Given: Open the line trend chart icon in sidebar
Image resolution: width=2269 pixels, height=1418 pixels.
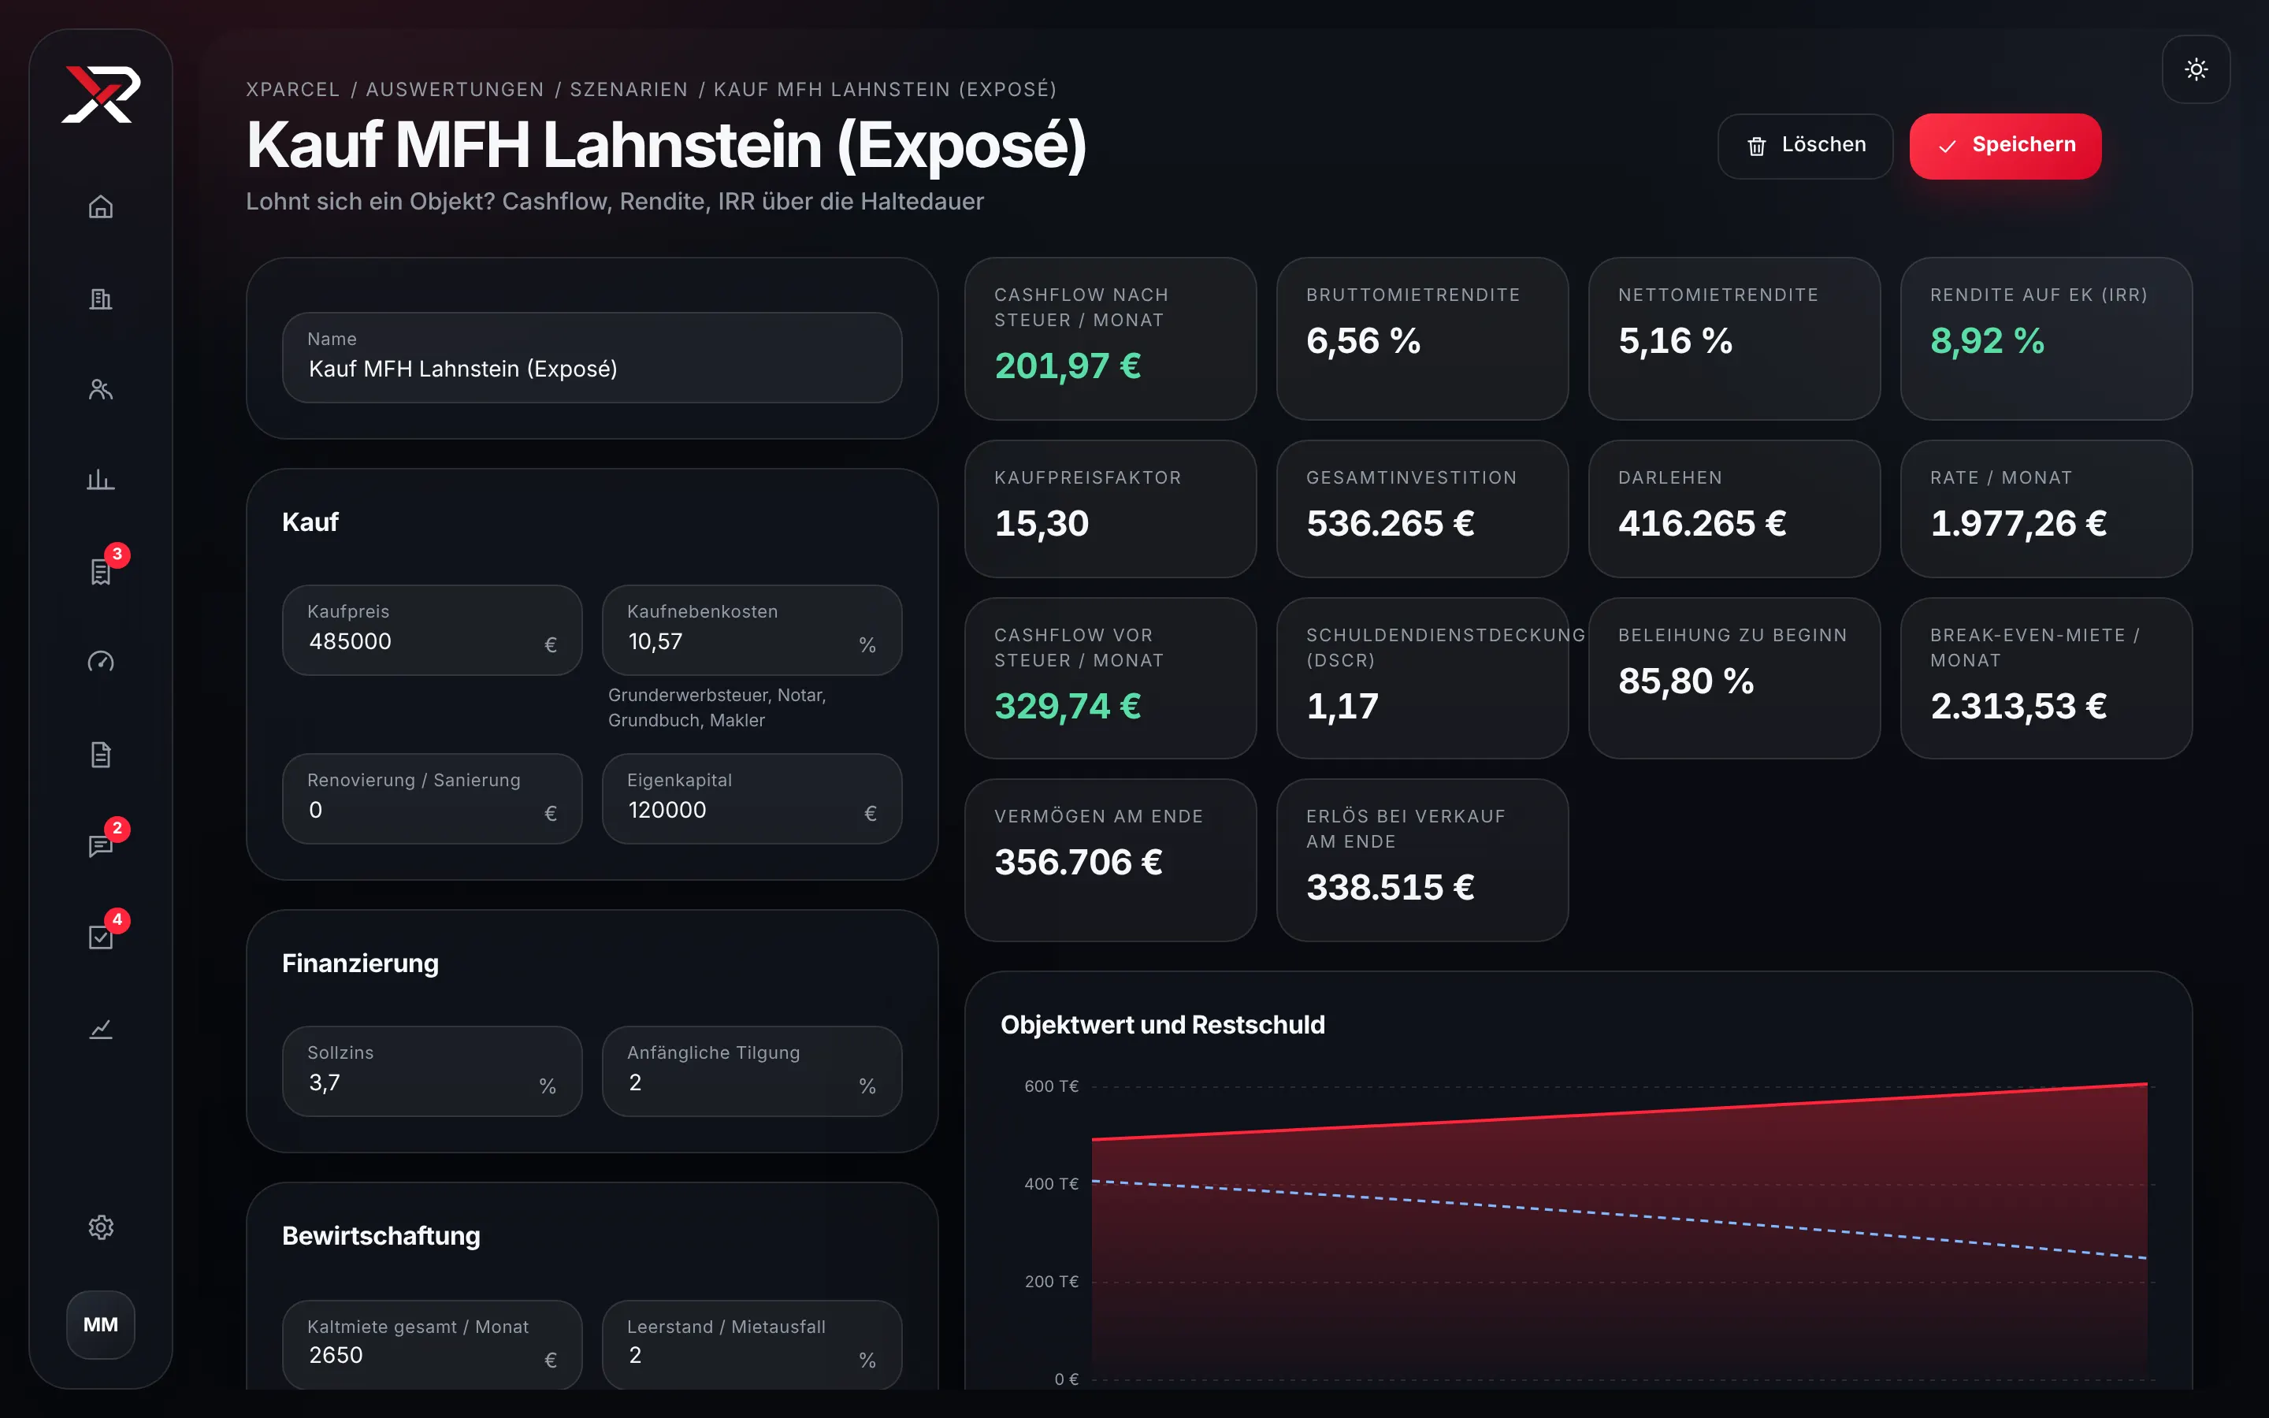Looking at the screenshot, I should point(100,1028).
